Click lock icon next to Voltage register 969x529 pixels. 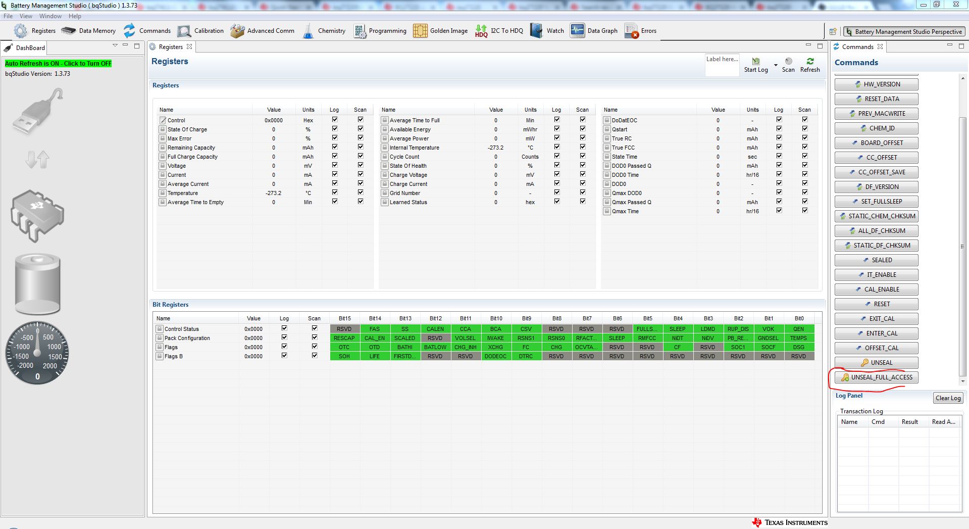pos(163,166)
